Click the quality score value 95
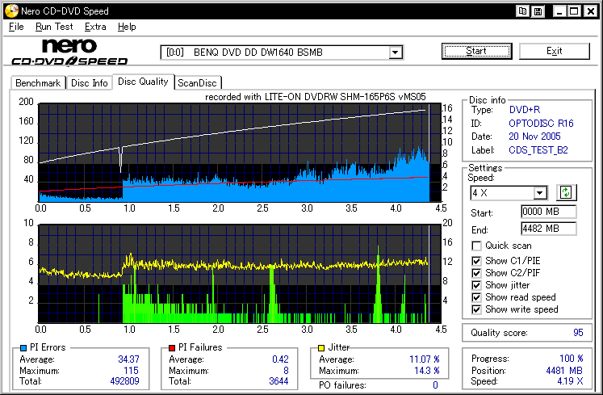603x395 pixels. click(578, 333)
